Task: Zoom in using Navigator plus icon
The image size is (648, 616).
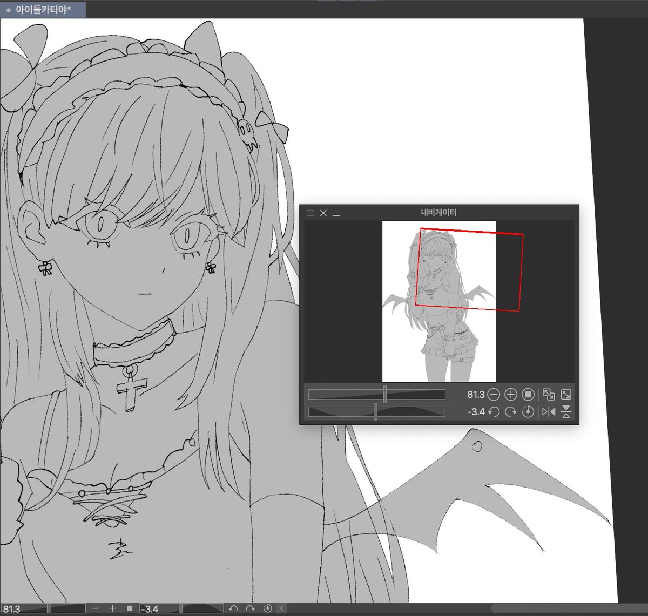Action: [511, 395]
